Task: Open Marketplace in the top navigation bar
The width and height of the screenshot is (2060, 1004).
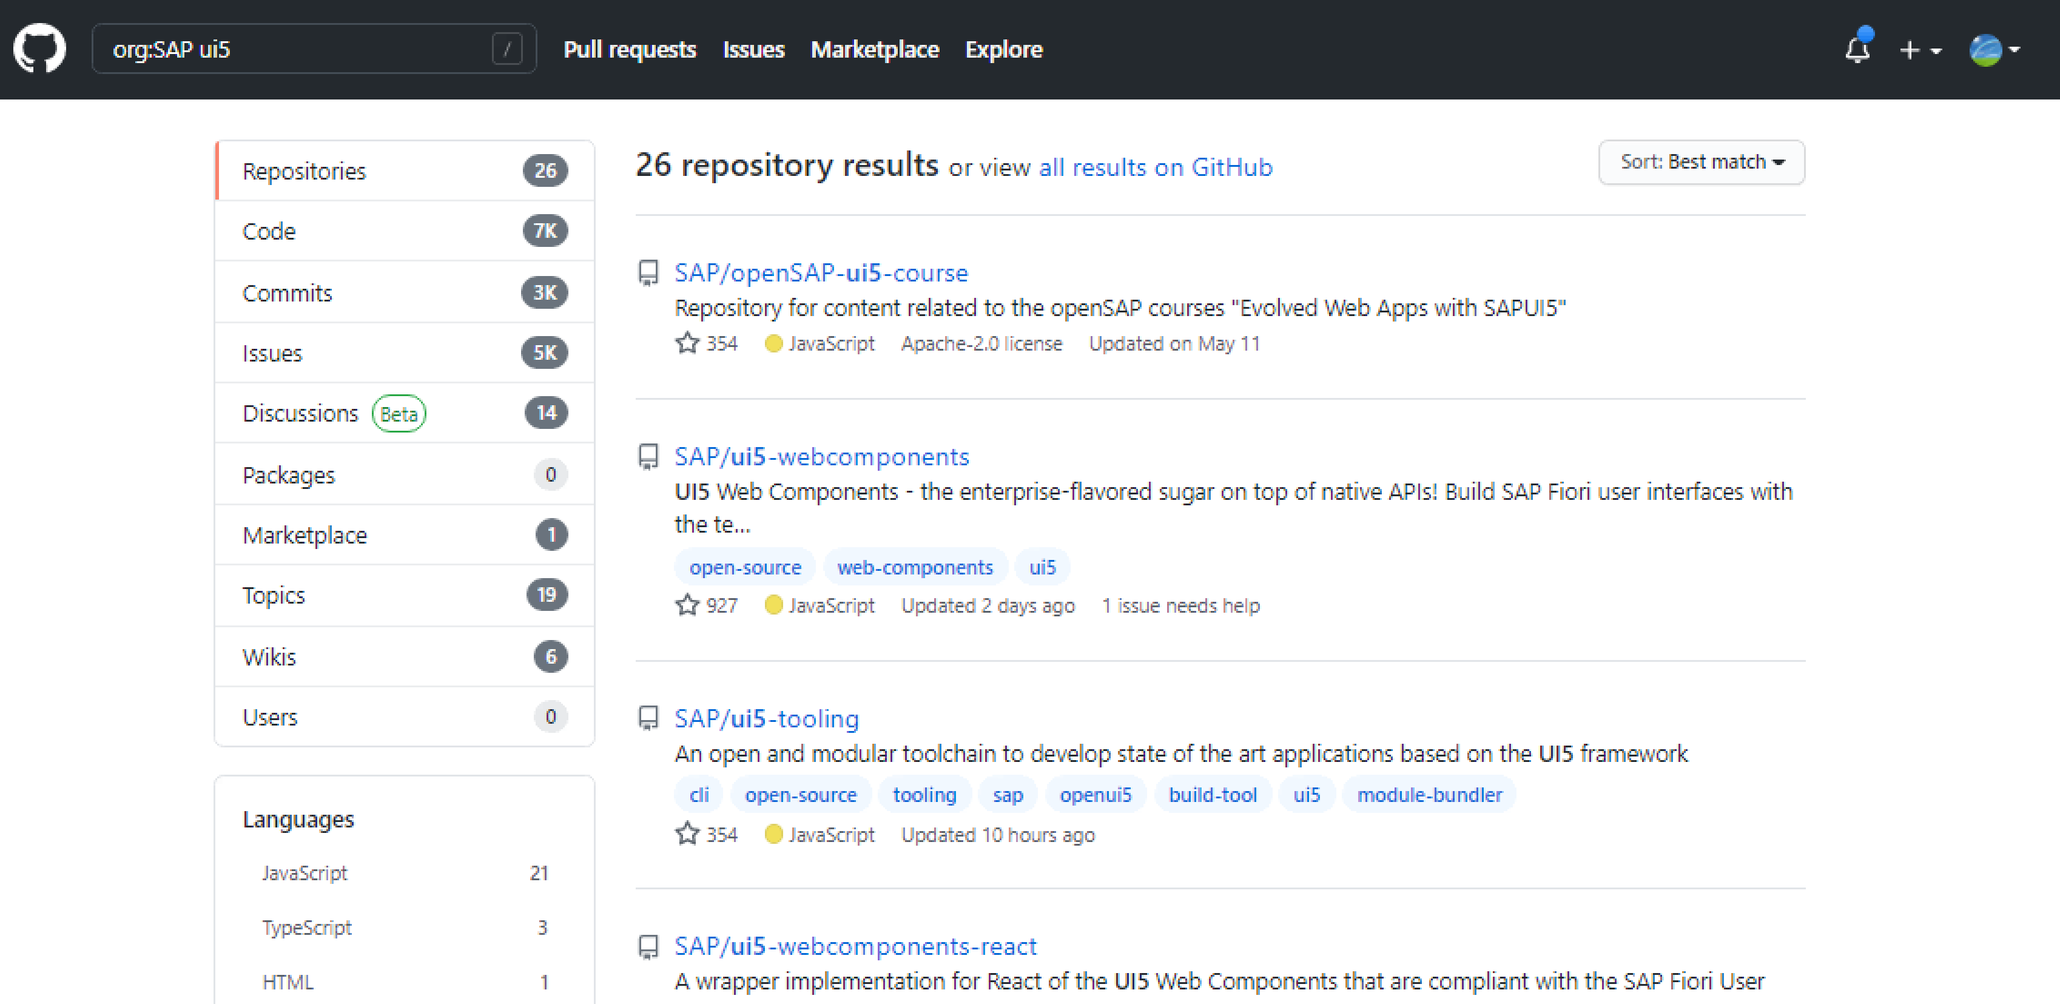Action: (874, 50)
